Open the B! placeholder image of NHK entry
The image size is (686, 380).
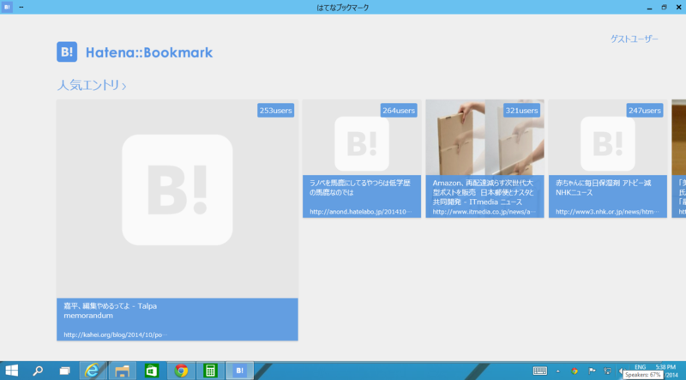pos(608,143)
